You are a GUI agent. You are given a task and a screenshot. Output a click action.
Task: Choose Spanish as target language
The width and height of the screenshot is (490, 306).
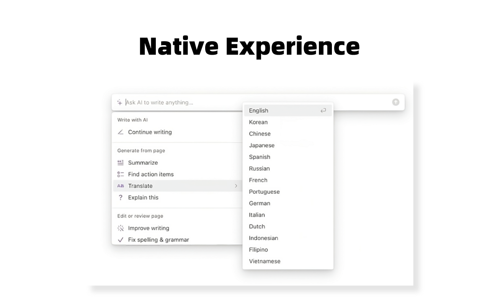tap(260, 157)
